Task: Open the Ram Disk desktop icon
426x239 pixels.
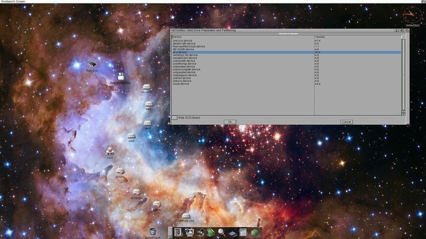Action: click(92, 65)
